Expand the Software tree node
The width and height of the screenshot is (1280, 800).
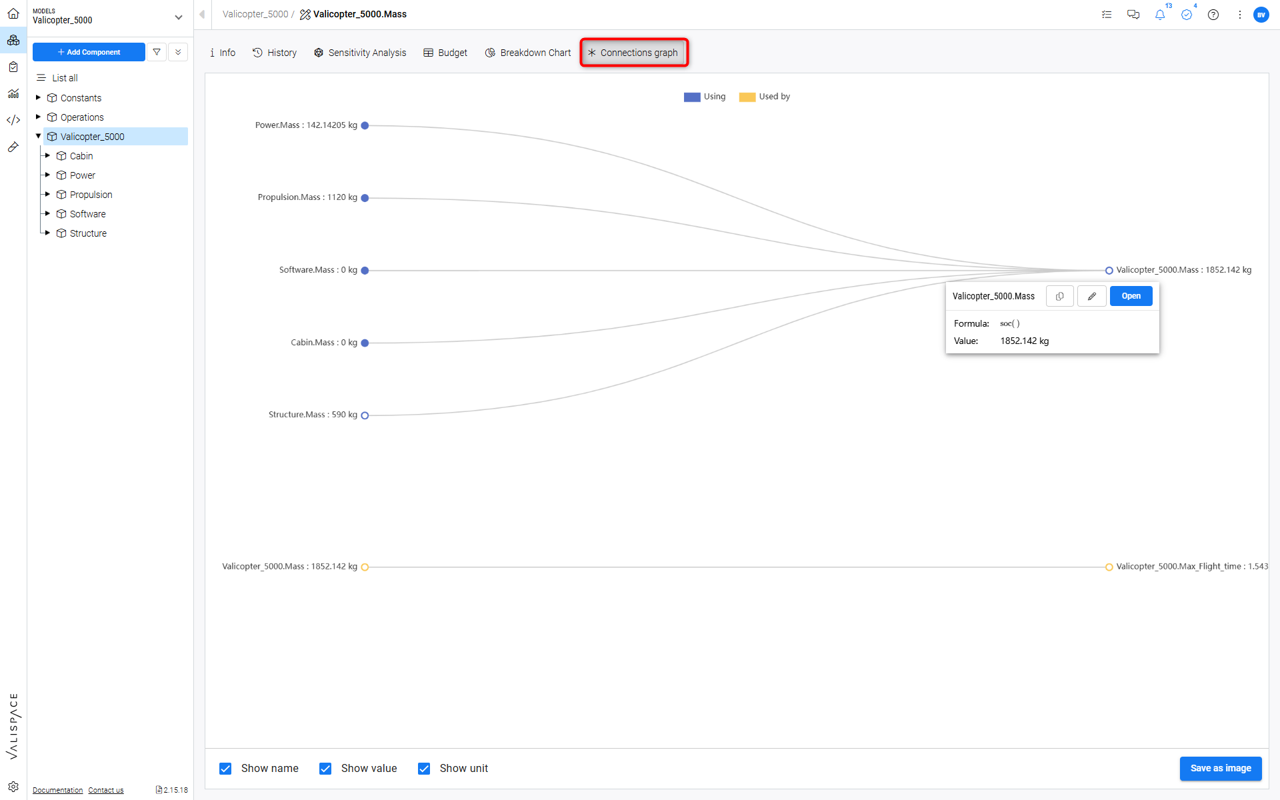47,213
